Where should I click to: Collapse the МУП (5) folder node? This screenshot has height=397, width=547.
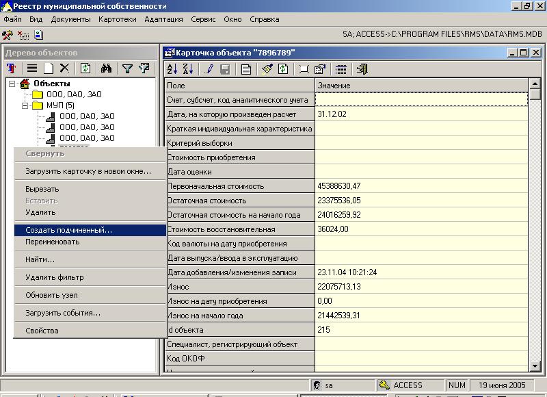pyautogui.click(x=25, y=105)
